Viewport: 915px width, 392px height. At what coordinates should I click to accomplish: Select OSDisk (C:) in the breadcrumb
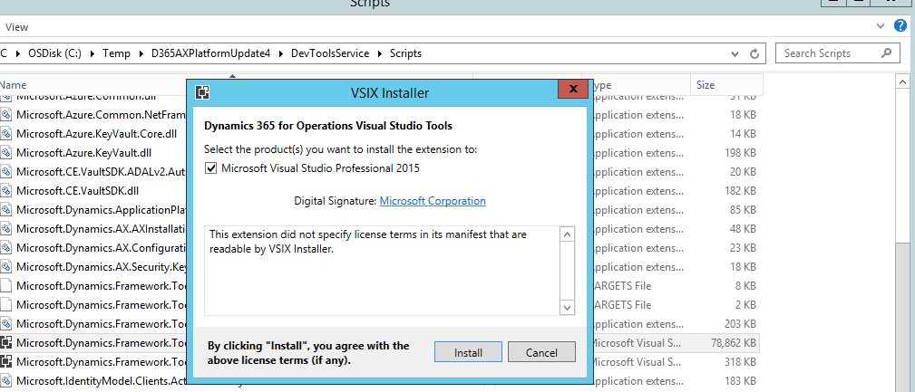click(x=54, y=53)
